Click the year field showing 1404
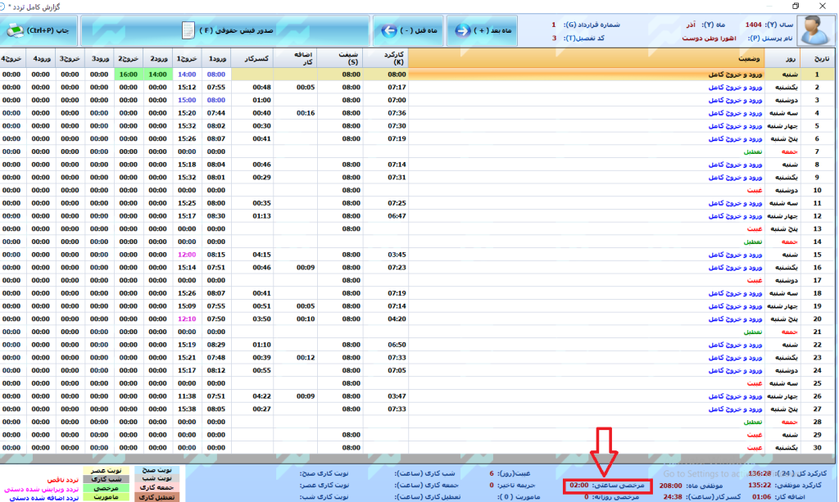 pyautogui.click(x=755, y=25)
